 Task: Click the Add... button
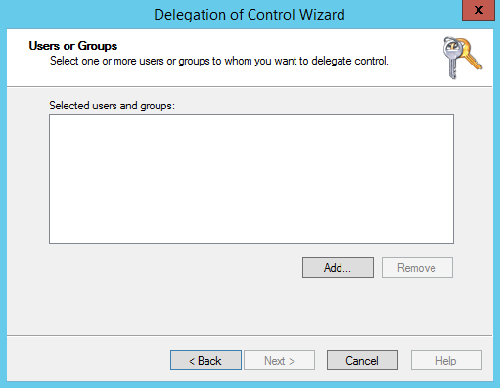338,268
